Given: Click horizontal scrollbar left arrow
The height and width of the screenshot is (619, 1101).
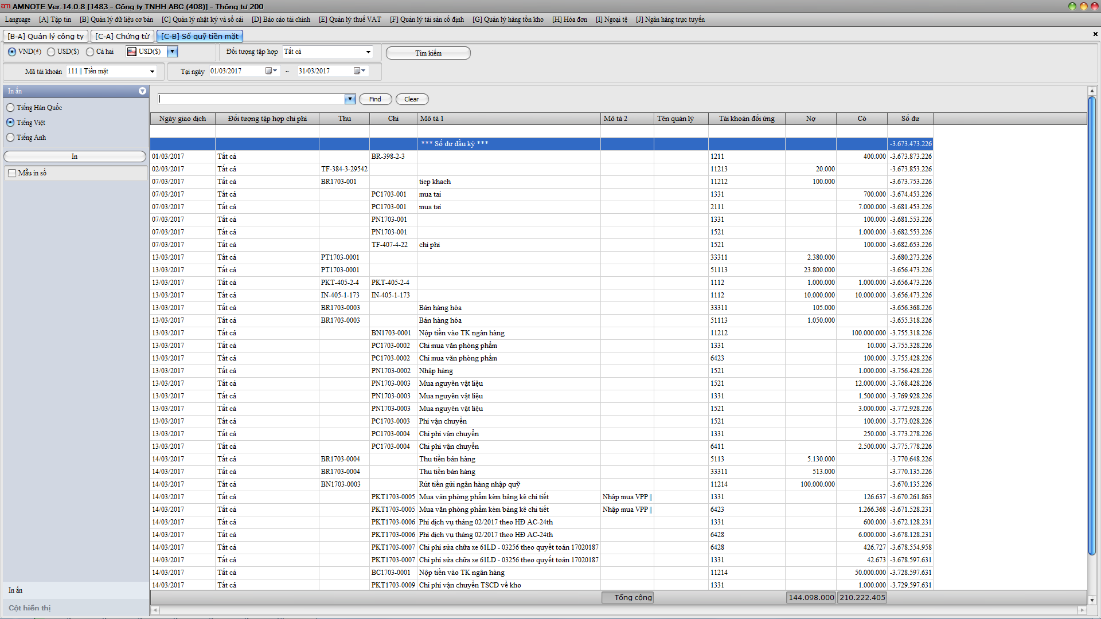Looking at the screenshot, I should click(x=155, y=610).
